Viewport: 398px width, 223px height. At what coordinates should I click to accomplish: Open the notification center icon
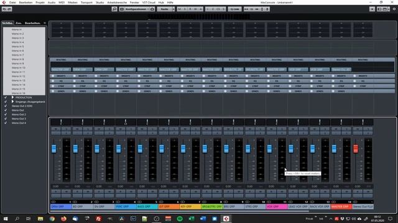tap(390, 219)
